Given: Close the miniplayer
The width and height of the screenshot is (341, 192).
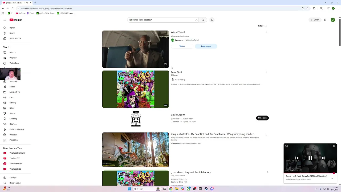Looking at the screenshot, I should pyautogui.click(x=334, y=146).
